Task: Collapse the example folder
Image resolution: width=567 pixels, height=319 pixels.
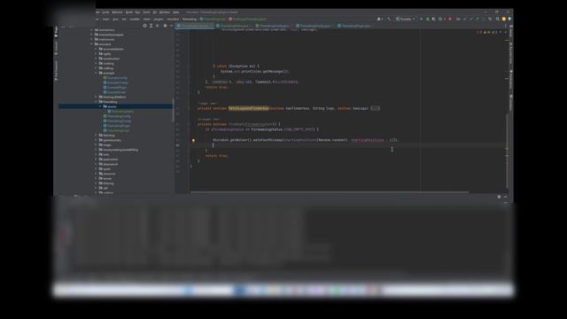Action: pos(97,73)
